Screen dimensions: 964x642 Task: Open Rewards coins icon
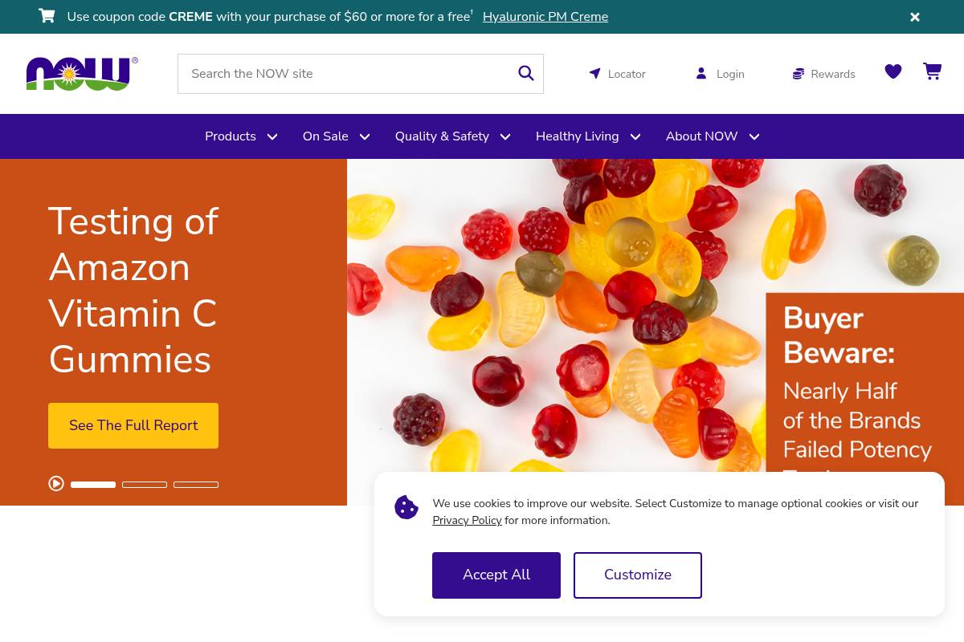pos(798,74)
